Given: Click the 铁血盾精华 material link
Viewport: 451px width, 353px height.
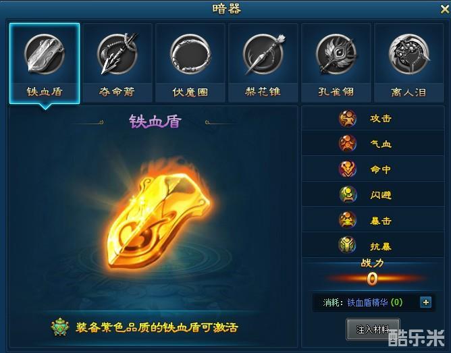Looking at the screenshot, I should (x=367, y=302).
